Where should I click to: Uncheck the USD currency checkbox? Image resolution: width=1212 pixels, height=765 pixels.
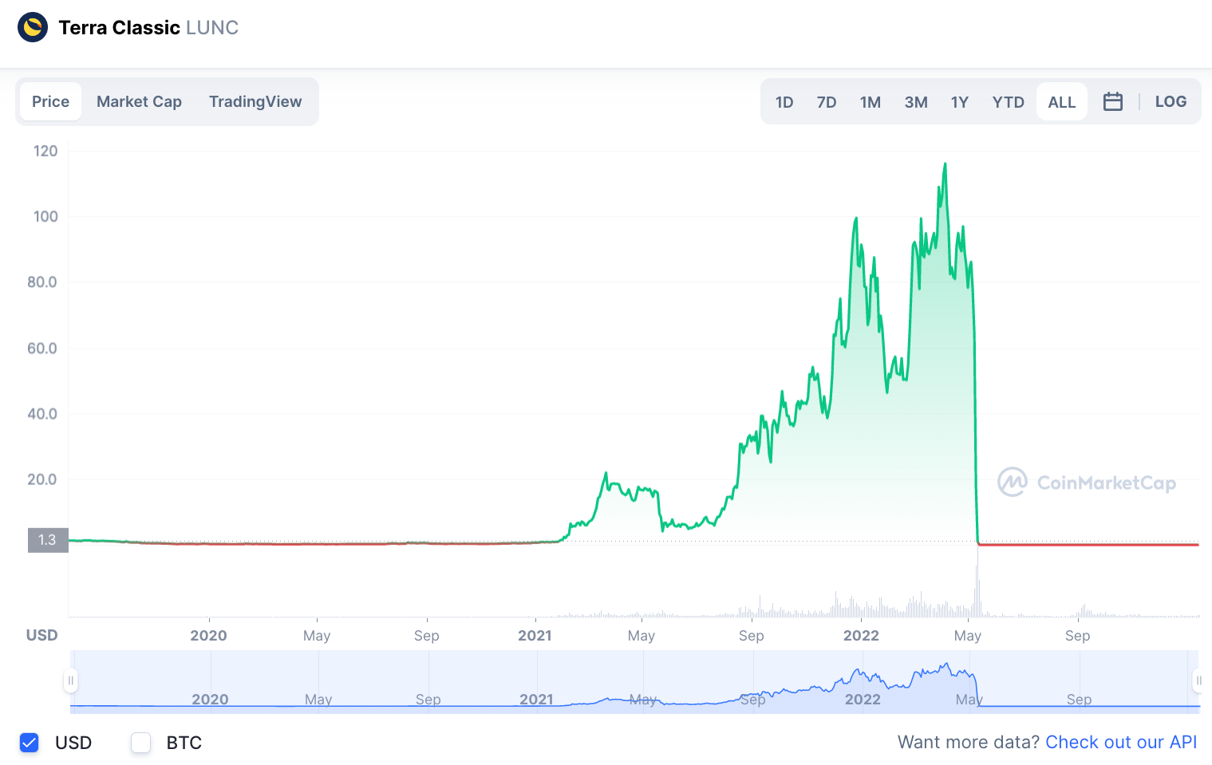[x=30, y=743]
